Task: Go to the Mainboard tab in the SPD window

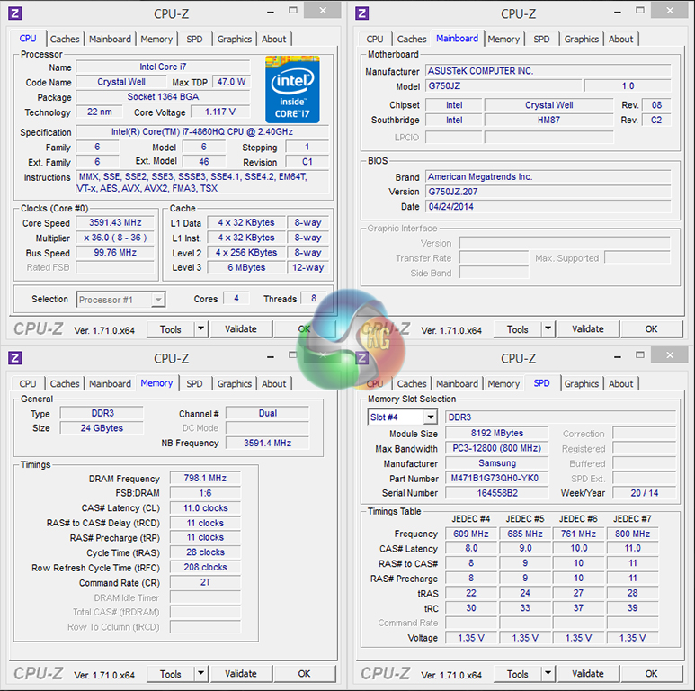Action: (x=457, y=384)
